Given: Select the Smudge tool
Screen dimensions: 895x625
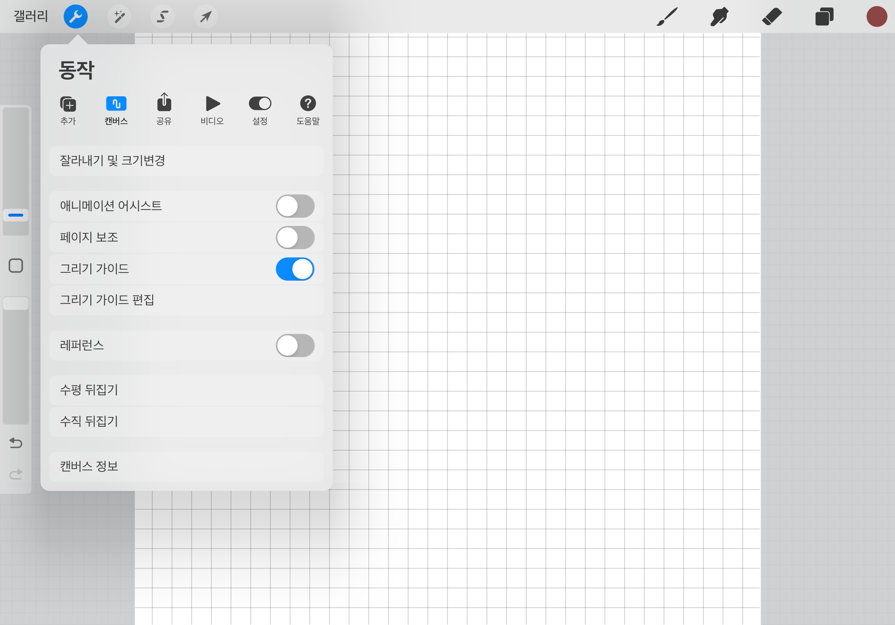Looking at the screenshot, I should 719,17.
